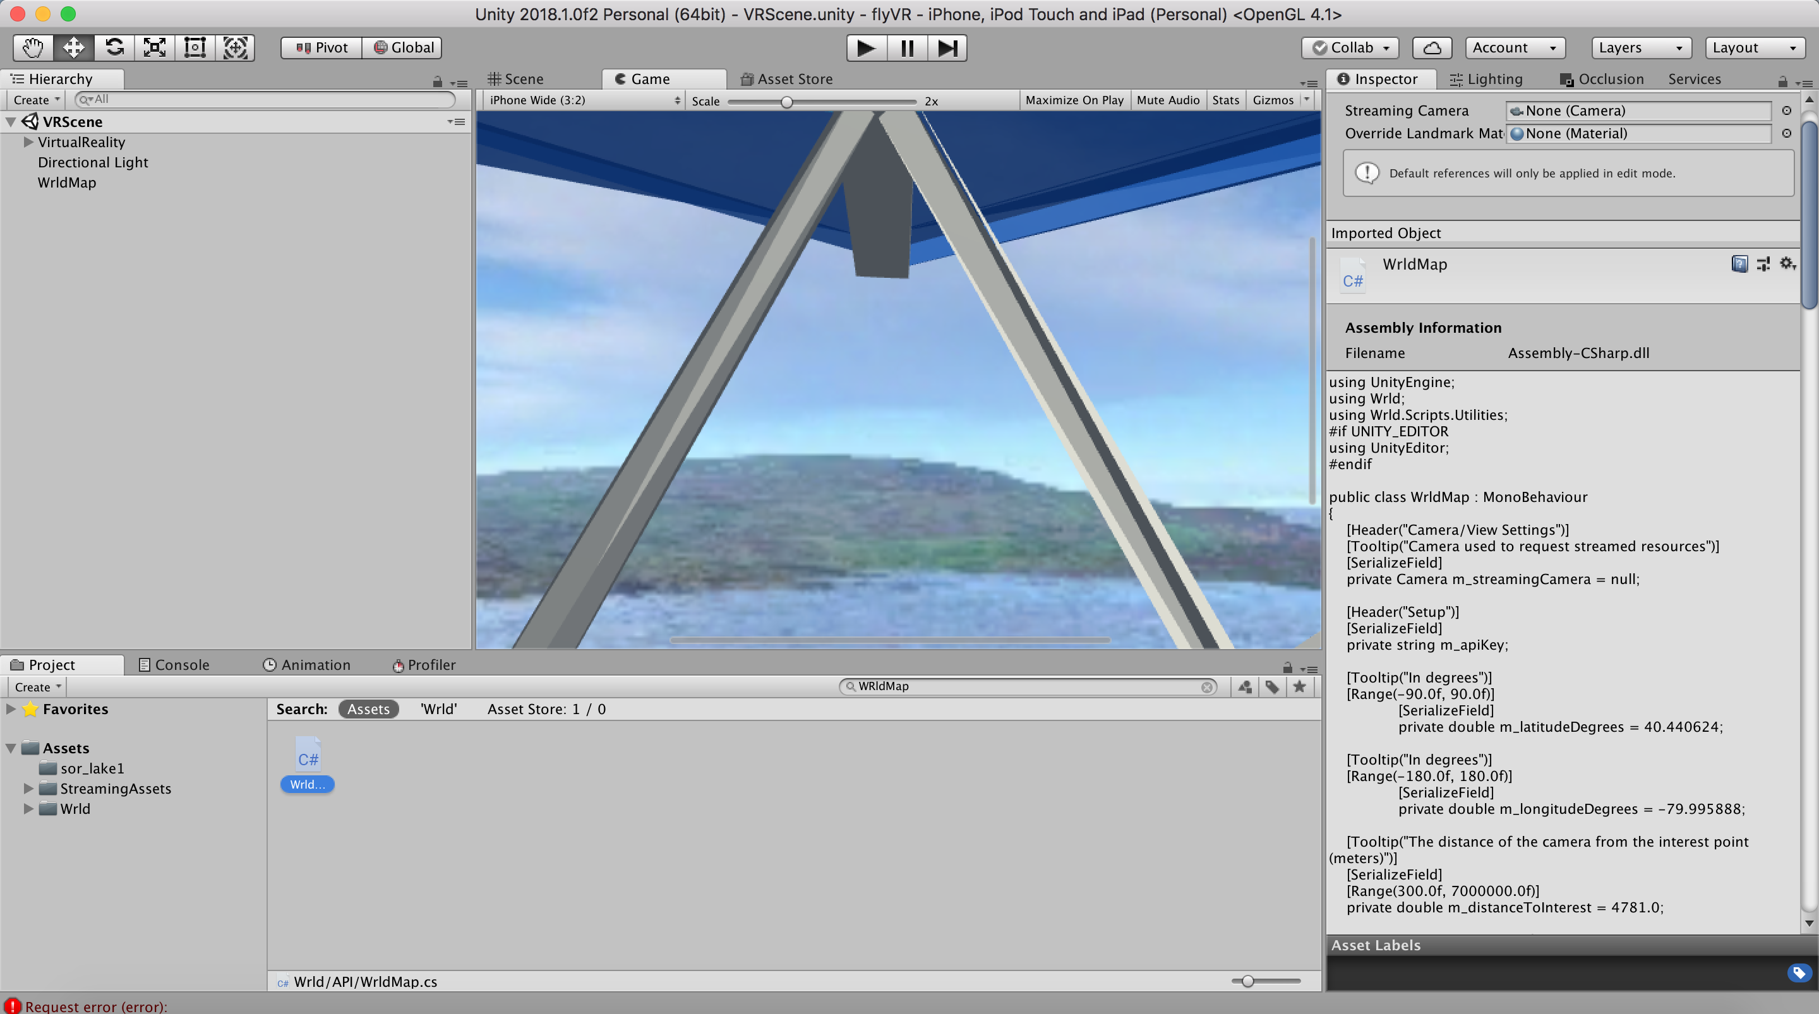1819x1014 pixels.
Task: Expand the VirtualReality tree item
Action: (27, 142)
